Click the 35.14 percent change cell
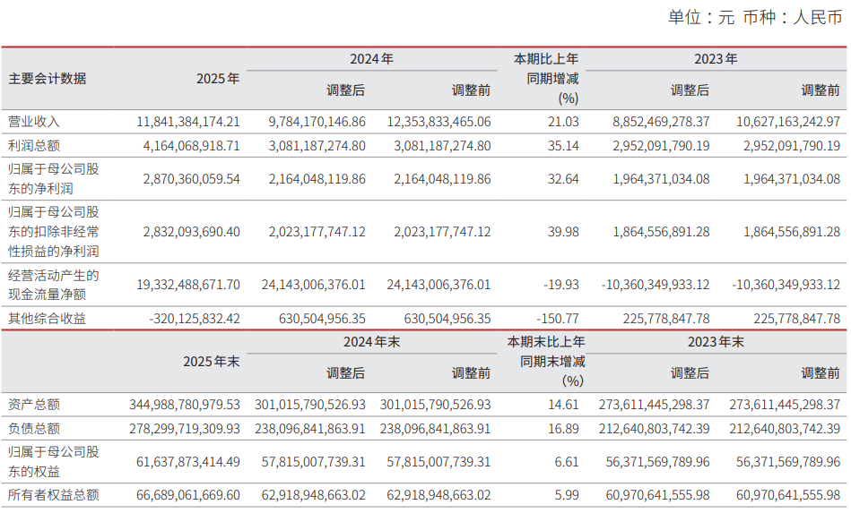The image size is (851, 513). click(563, 146)
